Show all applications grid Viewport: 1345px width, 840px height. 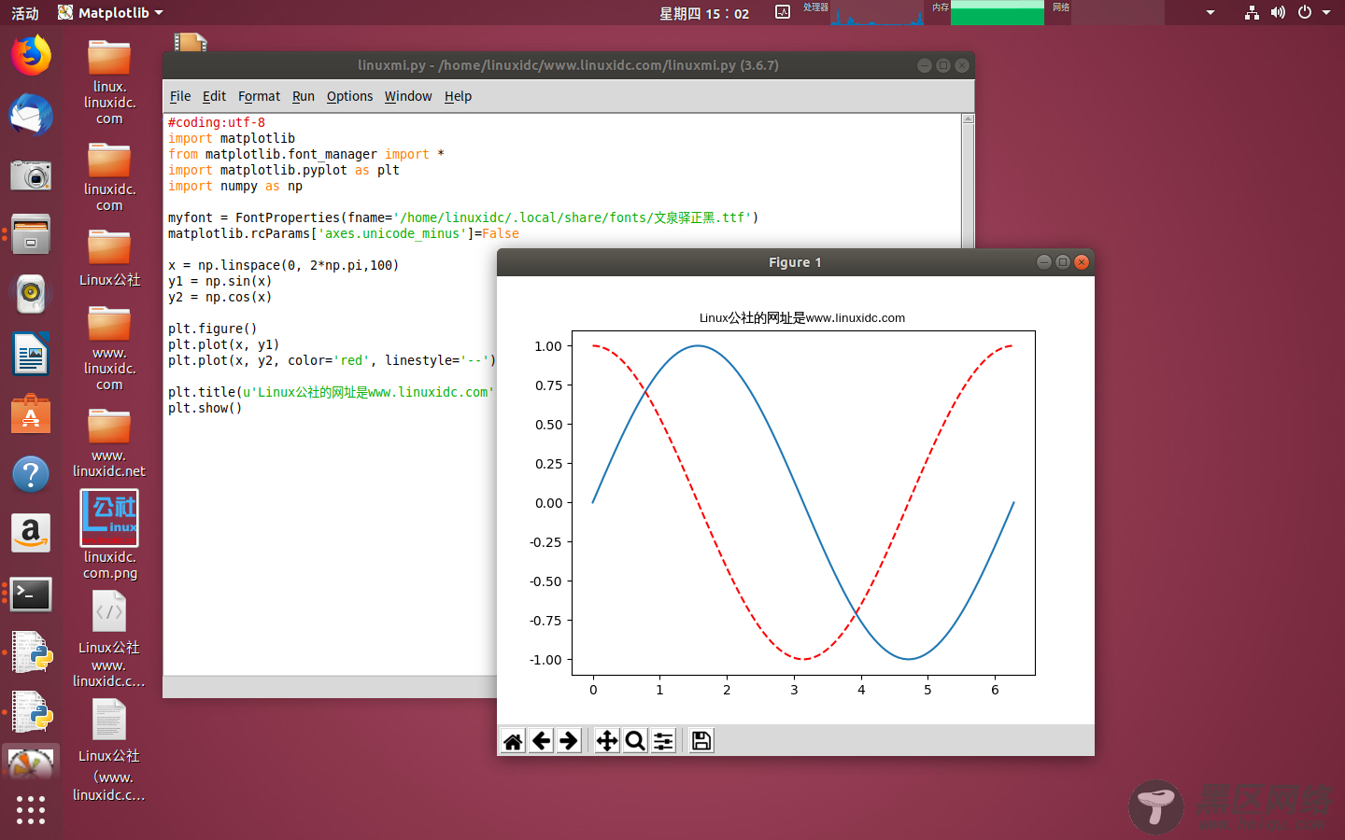coord(31,809)
